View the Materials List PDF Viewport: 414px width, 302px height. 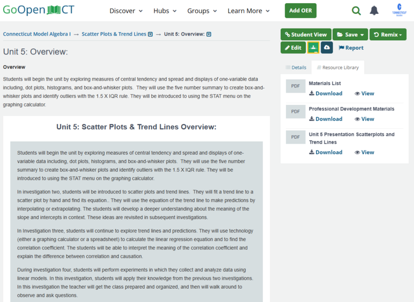364,94
